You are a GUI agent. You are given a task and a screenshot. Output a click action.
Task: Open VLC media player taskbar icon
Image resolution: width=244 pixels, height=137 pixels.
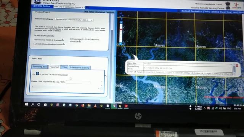pyautogui.click(x=95, y=106)
